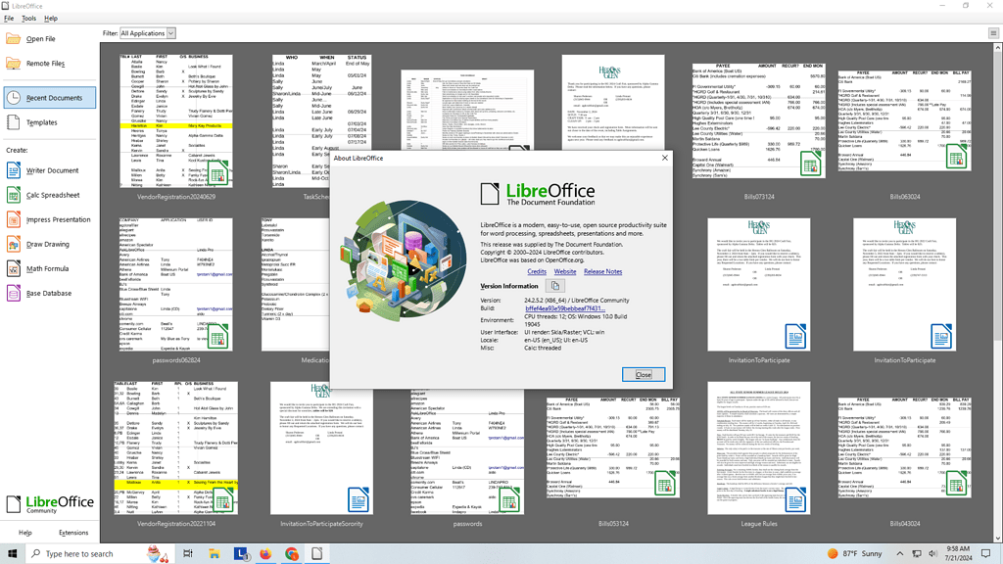1003x564 pixels.
Task: Create an Impress Presentation
Action: (56, 218)
